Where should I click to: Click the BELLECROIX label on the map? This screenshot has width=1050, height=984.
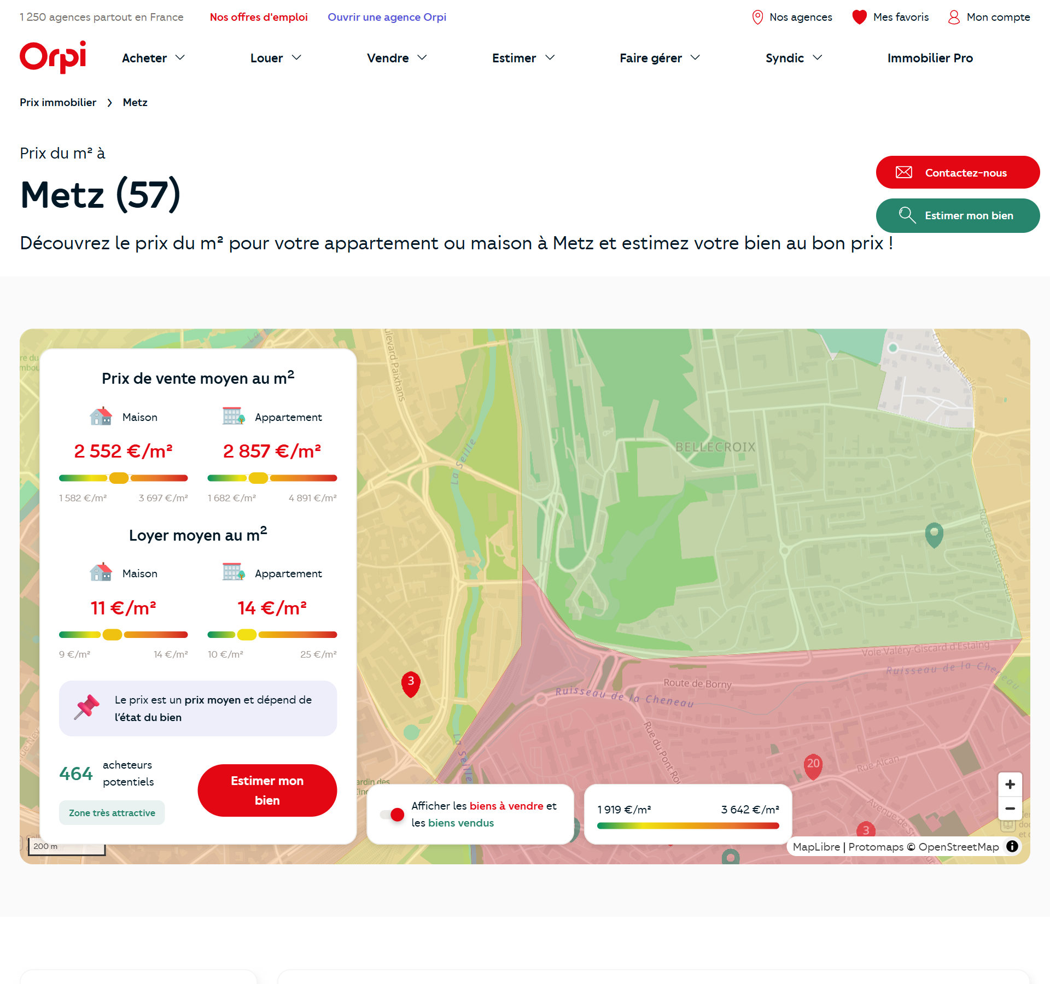715,447
